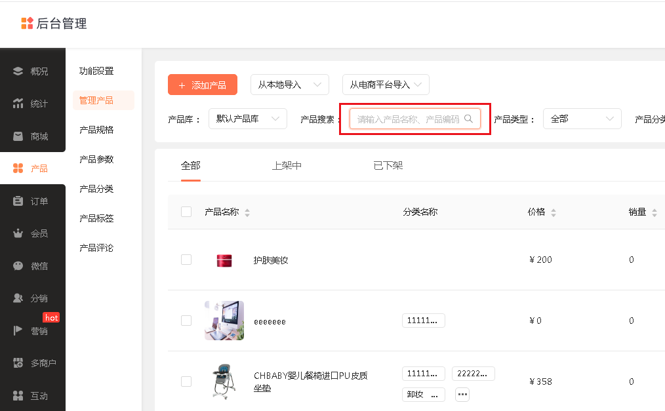Open the CHBABY婴儿餐椅进口PU皮质坐垫 product link
Viewport: 665px width, 411px height.
click(x=310, y=382)
